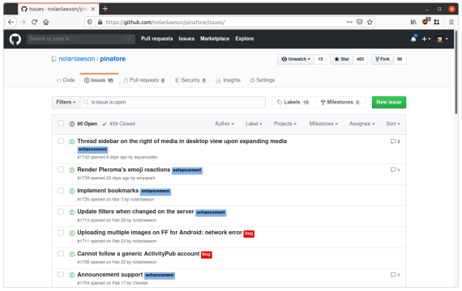Expand the Milestones filter dropdown
Screen dimensions: 462x291
point(323,124)
